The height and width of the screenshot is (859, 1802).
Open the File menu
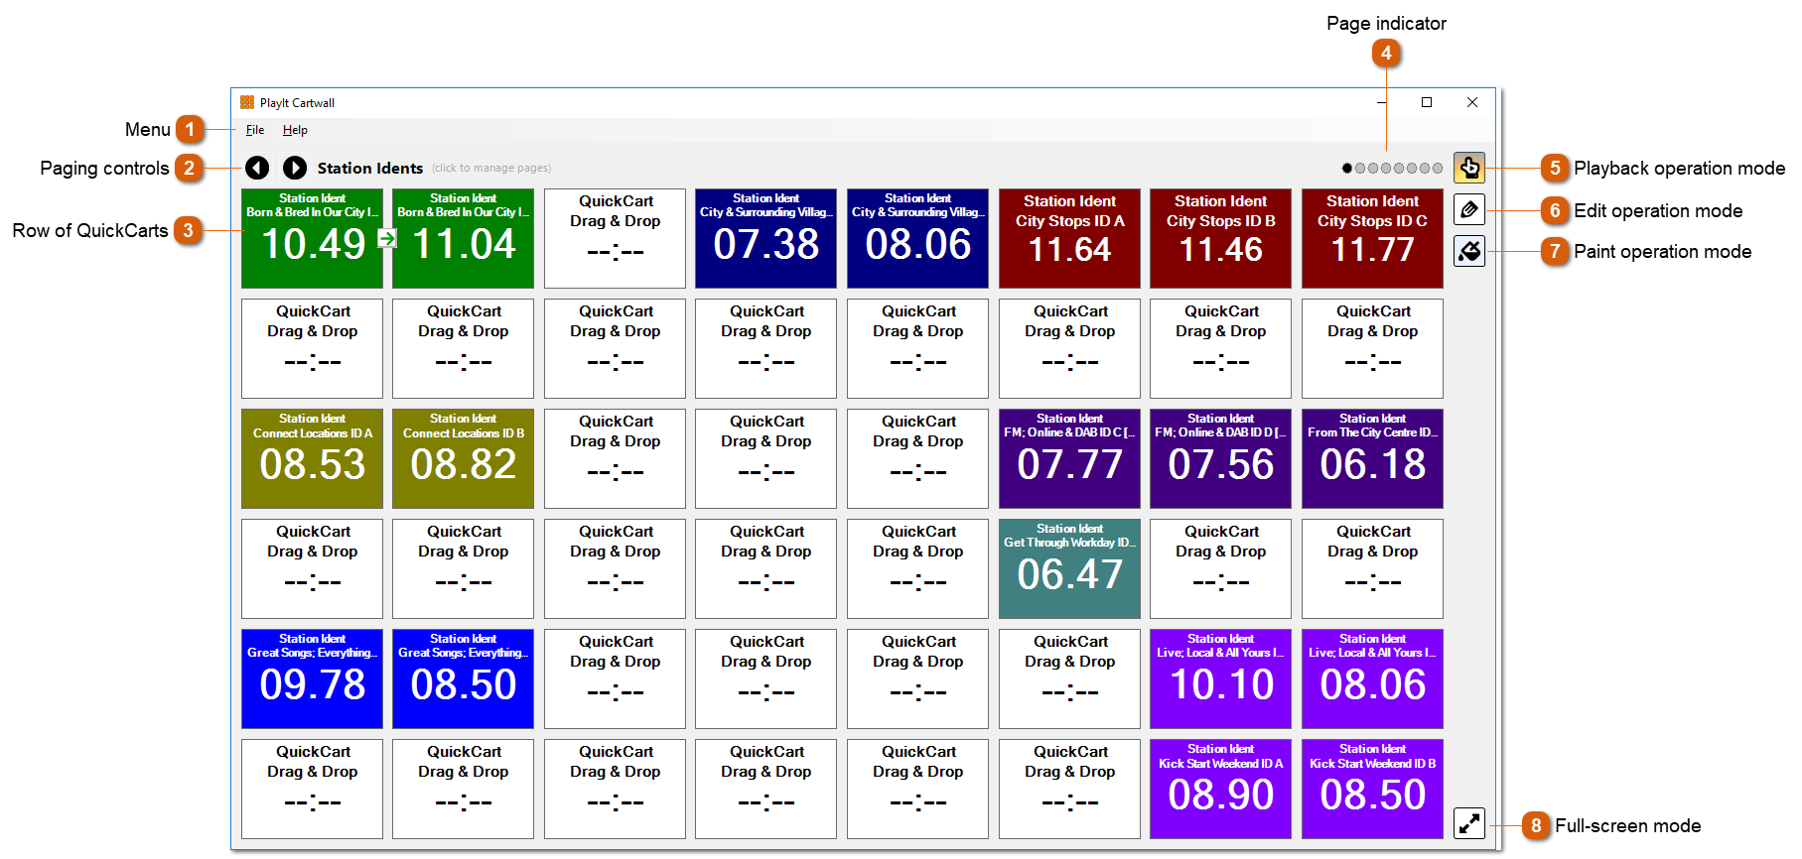[255, 130]
